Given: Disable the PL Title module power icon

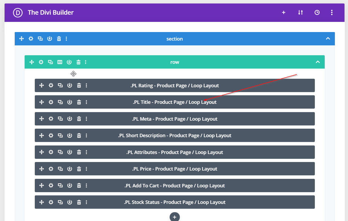Looking at the screenshot, I should tap(70, 102).
